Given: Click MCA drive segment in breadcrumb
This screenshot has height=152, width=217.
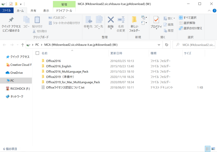Looking at the screenshot, I should [x=81, y=45].
